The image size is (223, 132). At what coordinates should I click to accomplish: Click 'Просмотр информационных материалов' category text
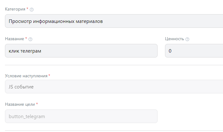[56, 21]
